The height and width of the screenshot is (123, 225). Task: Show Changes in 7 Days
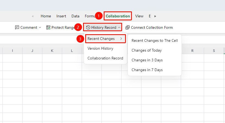(147, 70)
